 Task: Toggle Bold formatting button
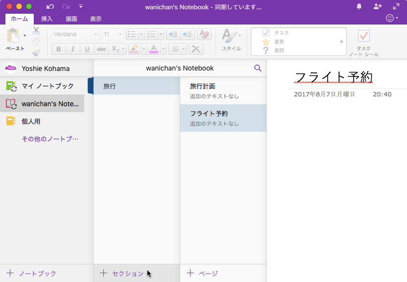click(x=59, y=49)
